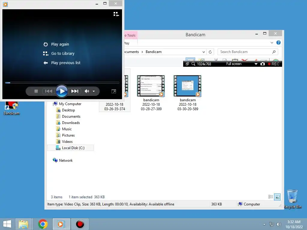Image resolution: width=307 pixels, height=230 pixels.
Task: Mute the media player volume
Action: 87,91
